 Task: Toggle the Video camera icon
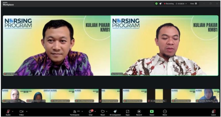point(21,112)
